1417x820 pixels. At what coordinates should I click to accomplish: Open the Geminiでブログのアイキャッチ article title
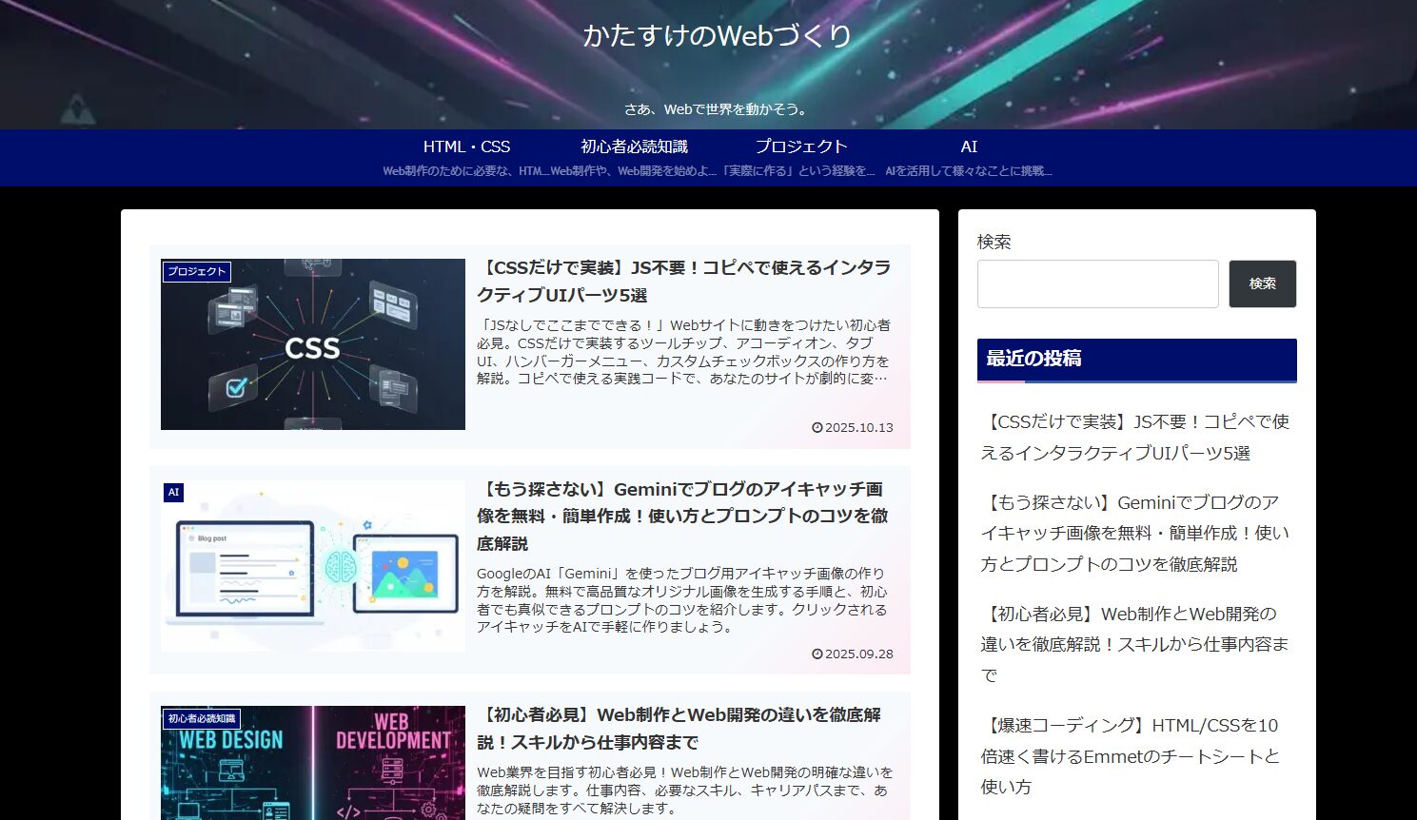tap(681, 516)
